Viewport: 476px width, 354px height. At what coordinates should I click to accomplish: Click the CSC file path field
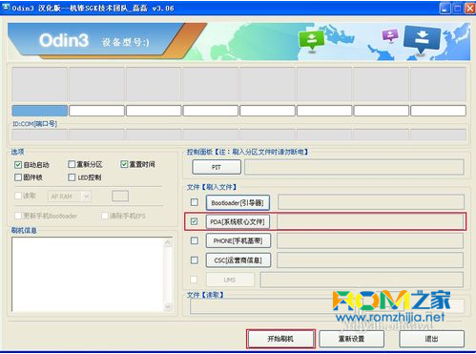pos(370,260)
